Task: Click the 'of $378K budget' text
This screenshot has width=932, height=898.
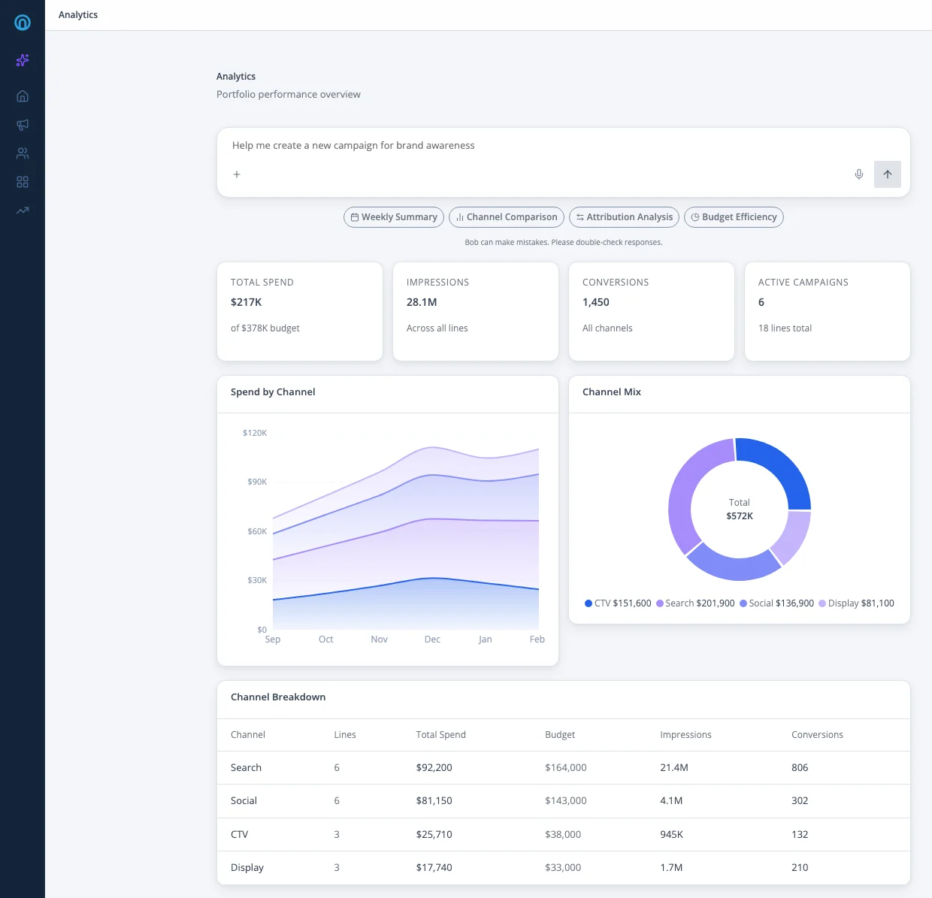Action: 265,328
